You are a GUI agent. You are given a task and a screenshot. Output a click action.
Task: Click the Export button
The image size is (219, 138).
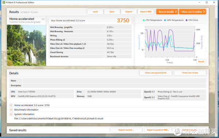coord(129,12)
